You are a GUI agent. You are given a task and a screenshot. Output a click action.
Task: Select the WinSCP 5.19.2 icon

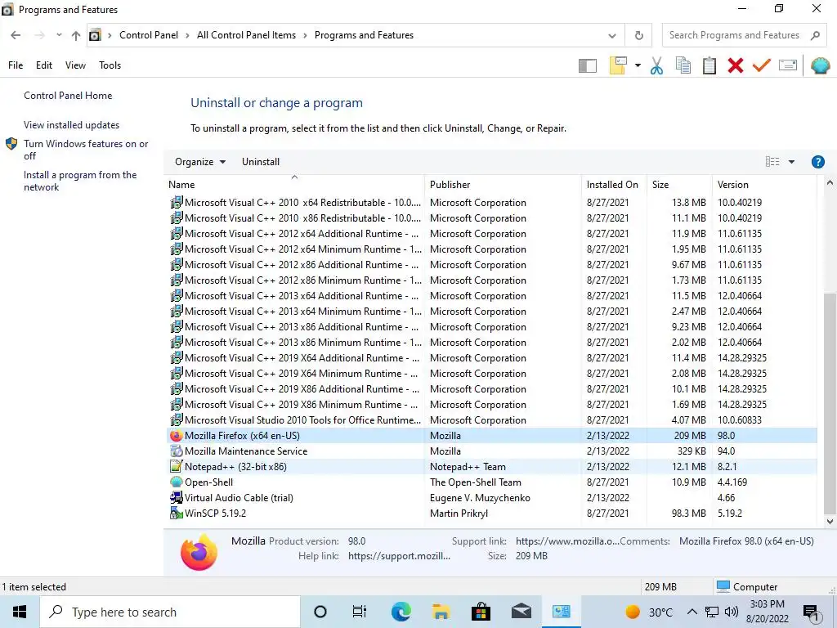click(176, 514)
